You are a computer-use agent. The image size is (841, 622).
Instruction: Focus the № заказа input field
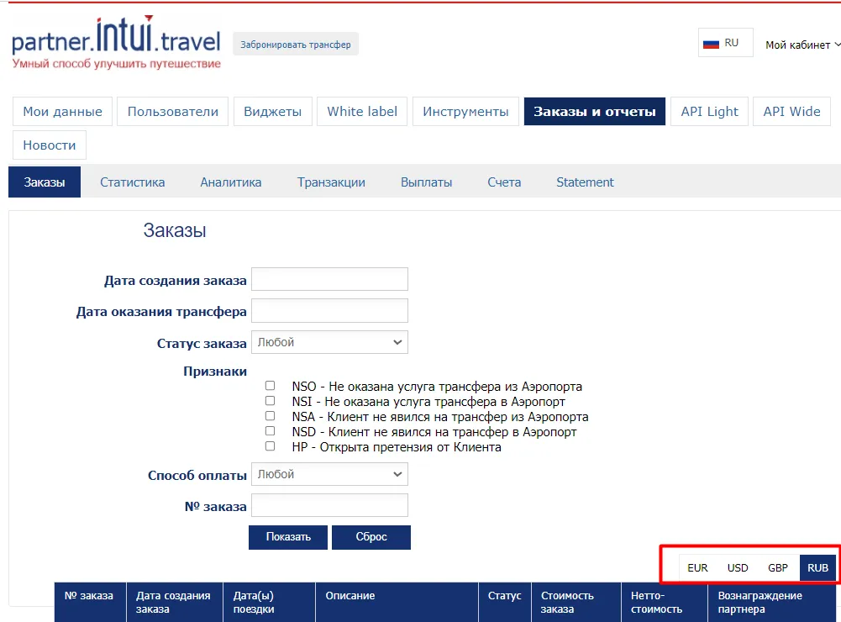coord(329,505)
